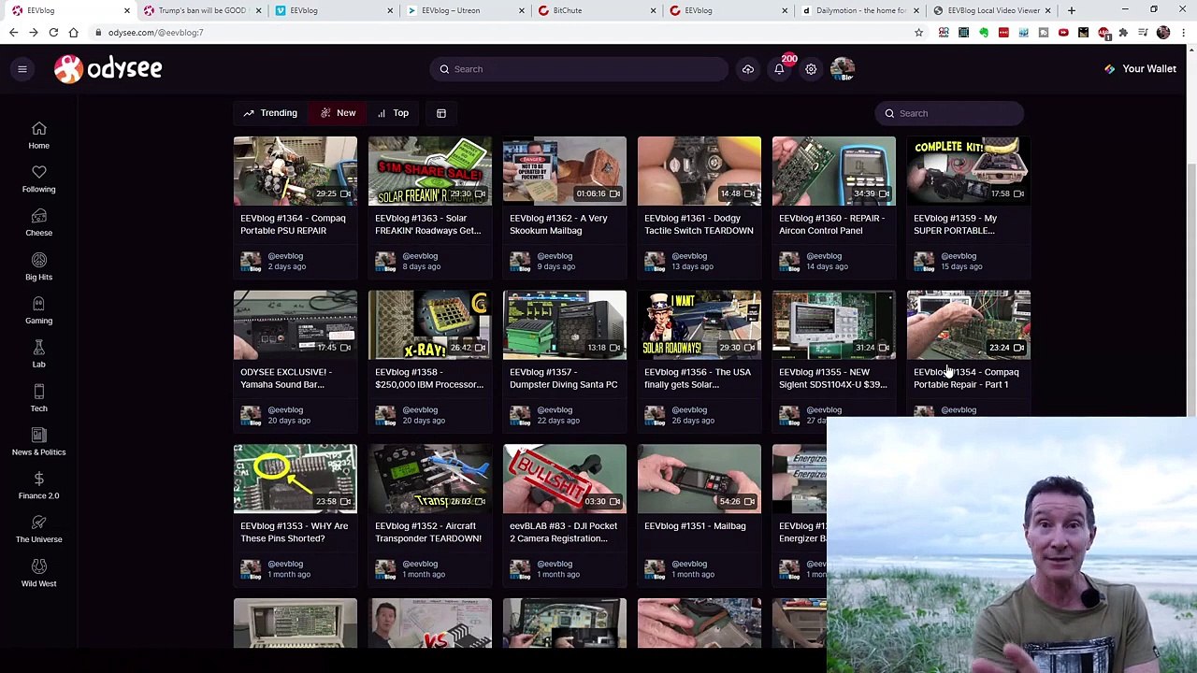Click browser back button
1197x673 pixels.
click(13, 33)
